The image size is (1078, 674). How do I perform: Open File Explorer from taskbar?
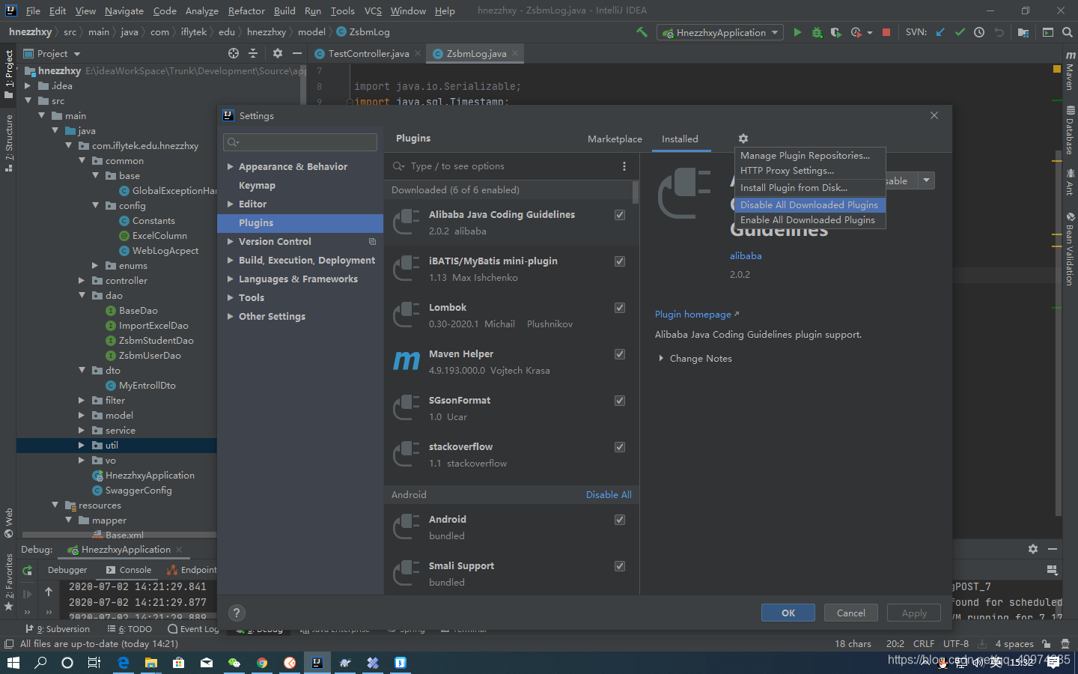pos(150,663)
